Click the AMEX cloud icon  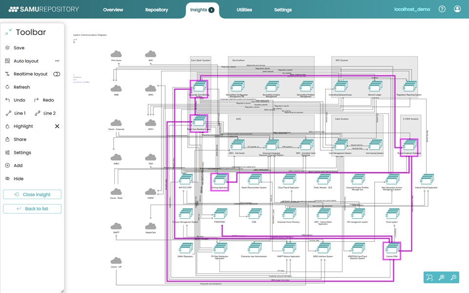(x=116, y=157)
